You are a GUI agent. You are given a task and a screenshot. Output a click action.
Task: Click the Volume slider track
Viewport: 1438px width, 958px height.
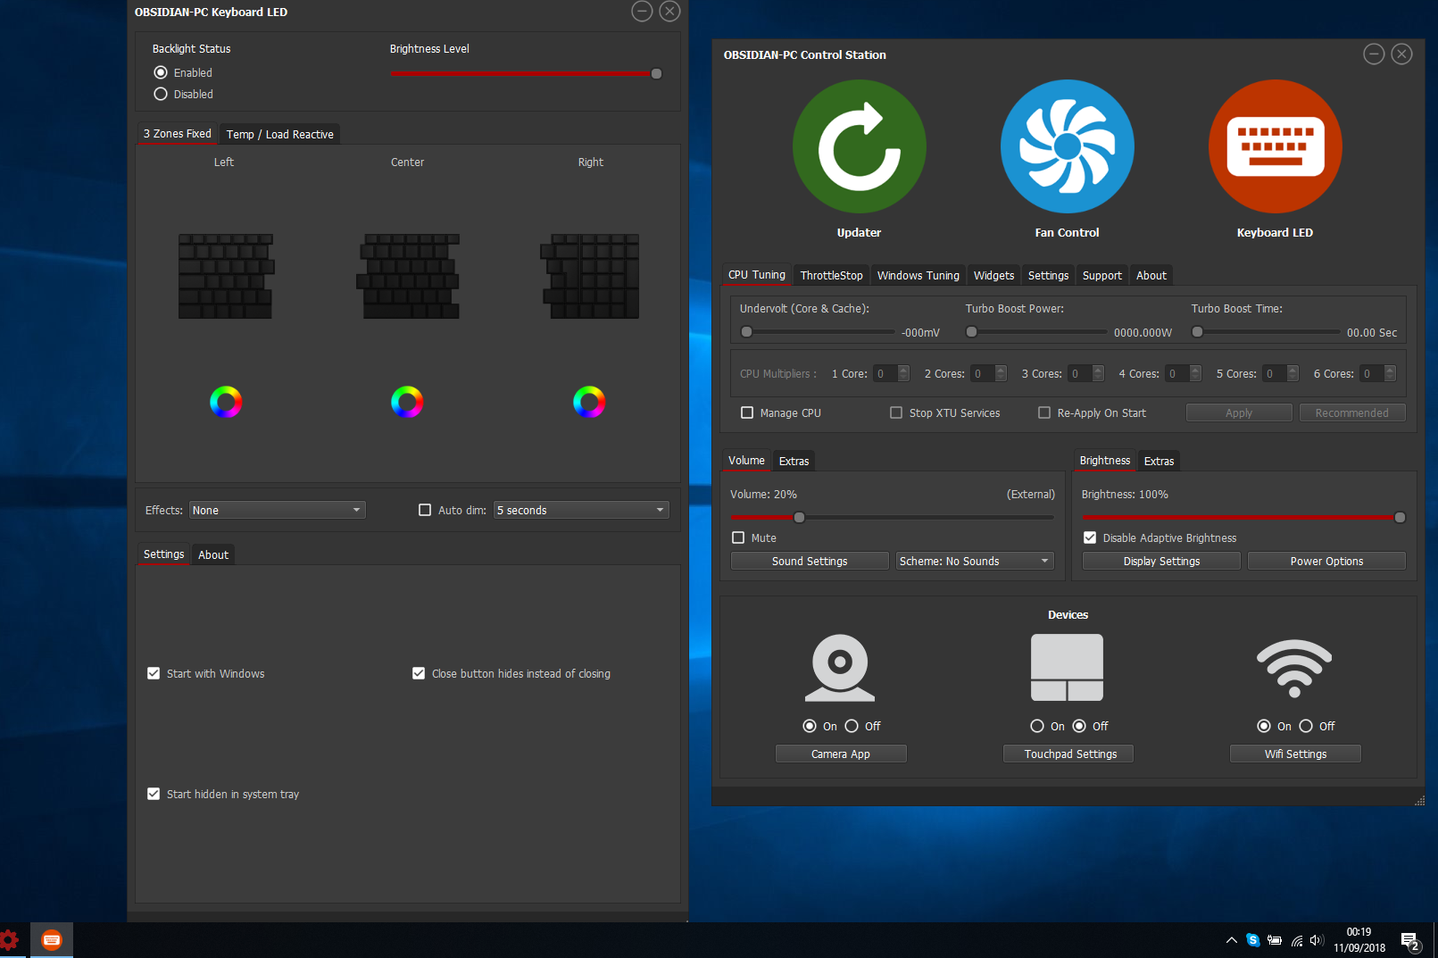[892, 517]
